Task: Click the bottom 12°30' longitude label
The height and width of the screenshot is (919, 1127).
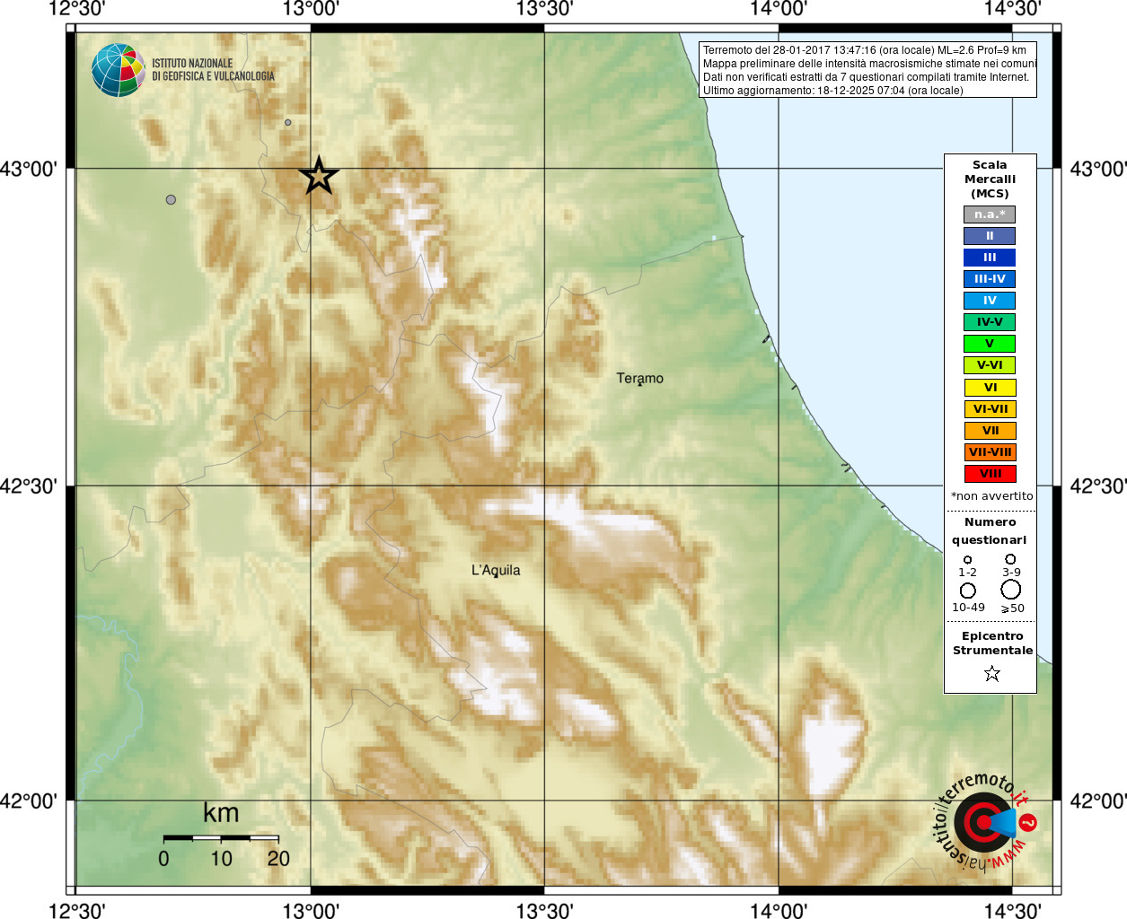Action: click(x=76, y=910)
